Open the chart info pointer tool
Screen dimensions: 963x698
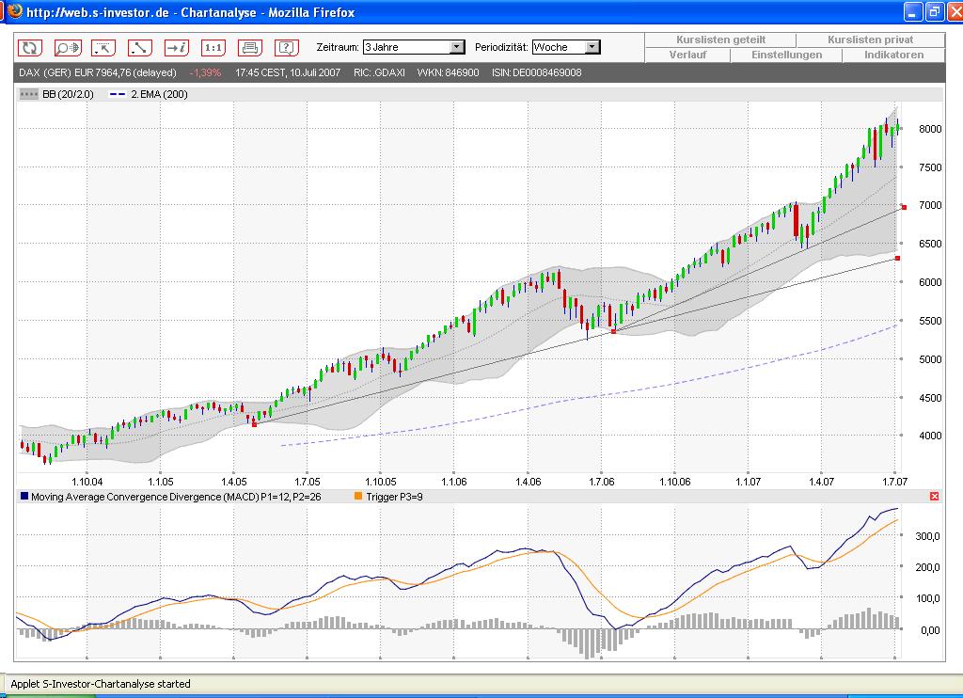point(178,47)
